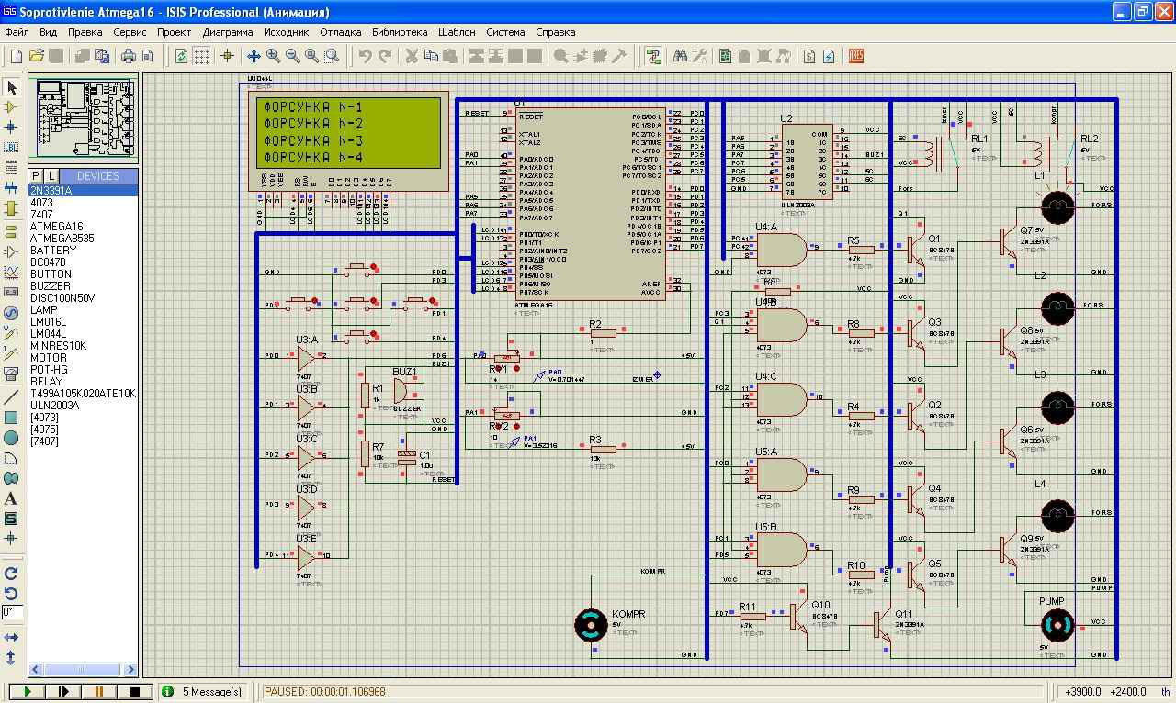Select the Selection Mode arrow tool
1176x703 pixels.
11,88
